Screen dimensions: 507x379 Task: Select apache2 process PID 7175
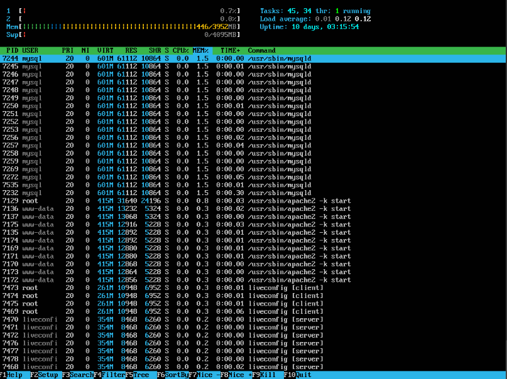pyautogui.click(x=254, y=225)
